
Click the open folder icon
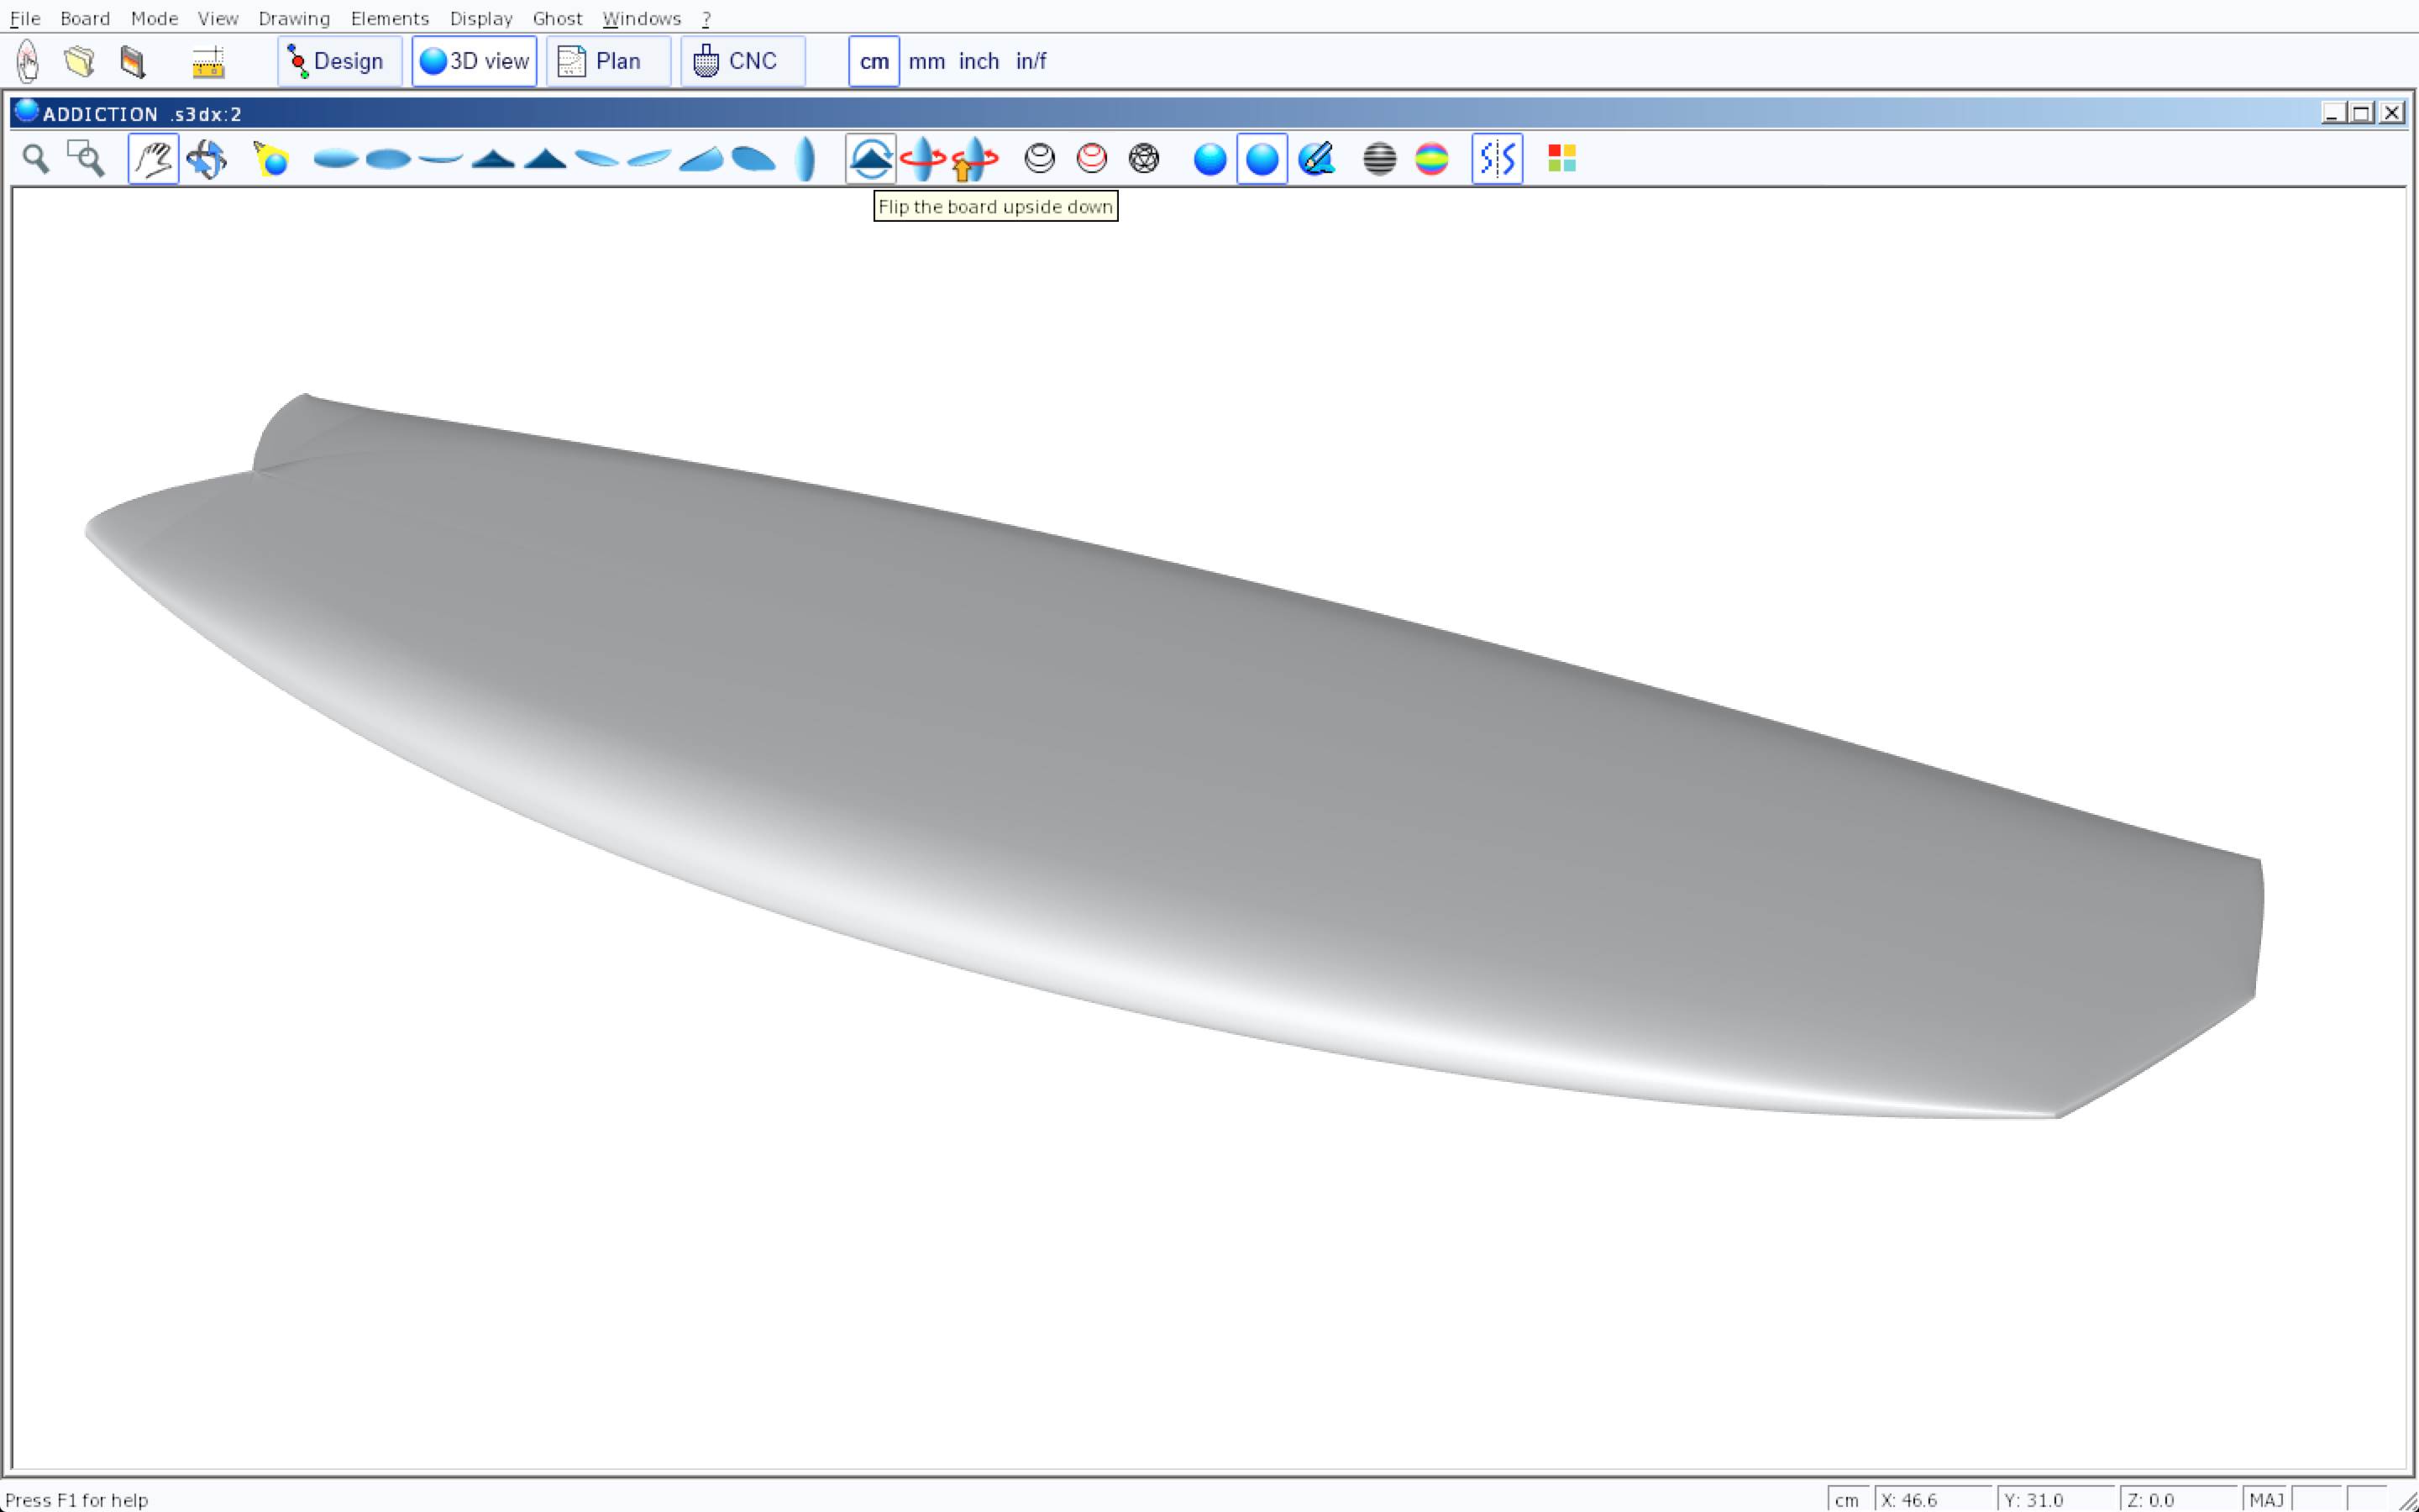[x=79, y=62]
